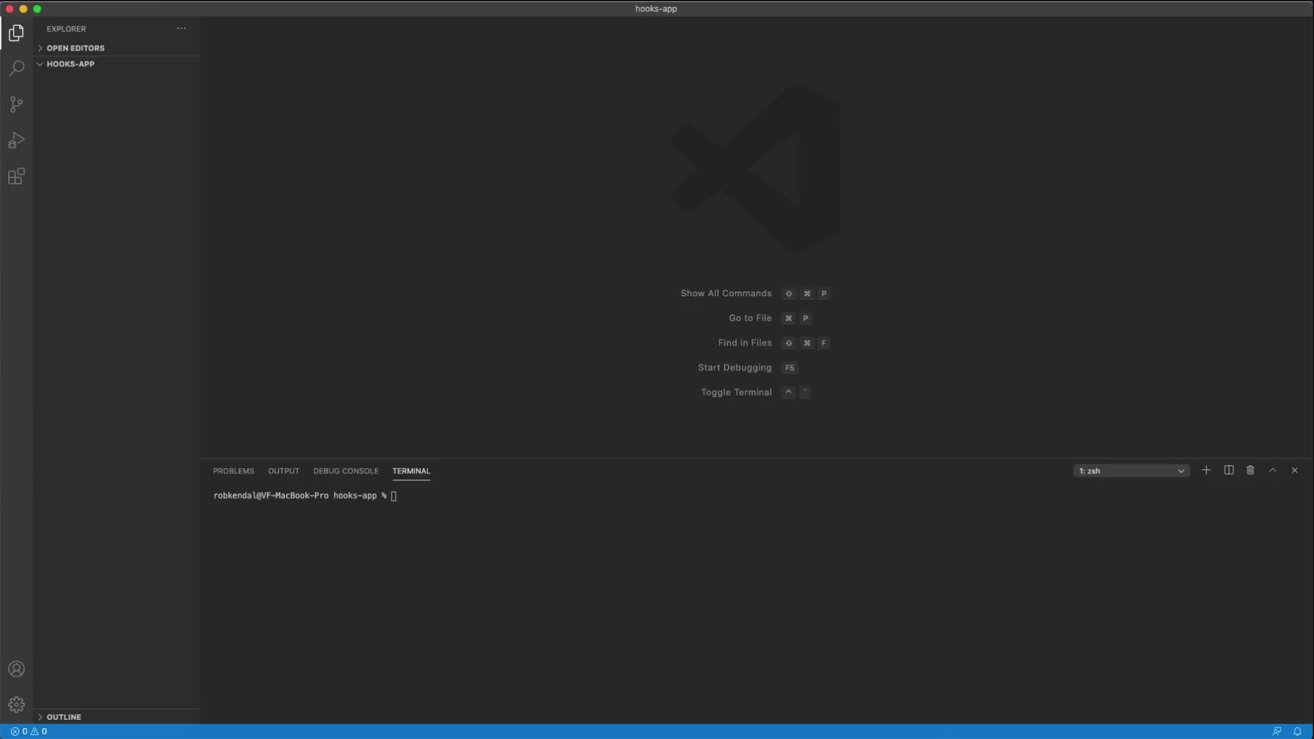
Task: Split the terminal pane
Action: tap(1229, 470)
